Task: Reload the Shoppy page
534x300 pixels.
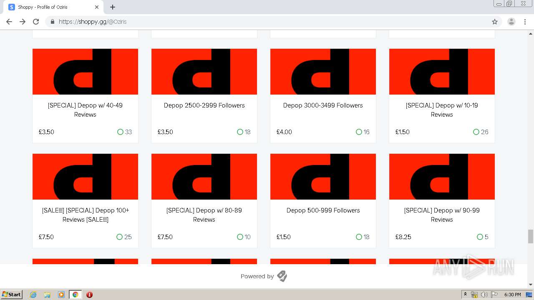Action: pyautogui.click(x=36, y=22)
